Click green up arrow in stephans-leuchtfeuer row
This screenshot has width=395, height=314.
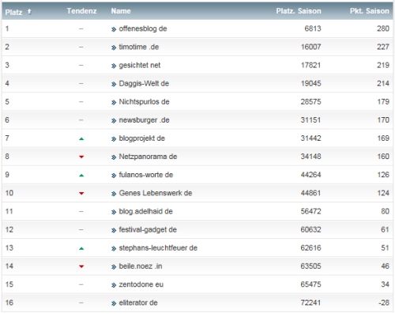coord(81,248)
